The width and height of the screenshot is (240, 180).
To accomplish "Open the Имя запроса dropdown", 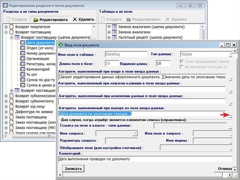I will 135,133.
